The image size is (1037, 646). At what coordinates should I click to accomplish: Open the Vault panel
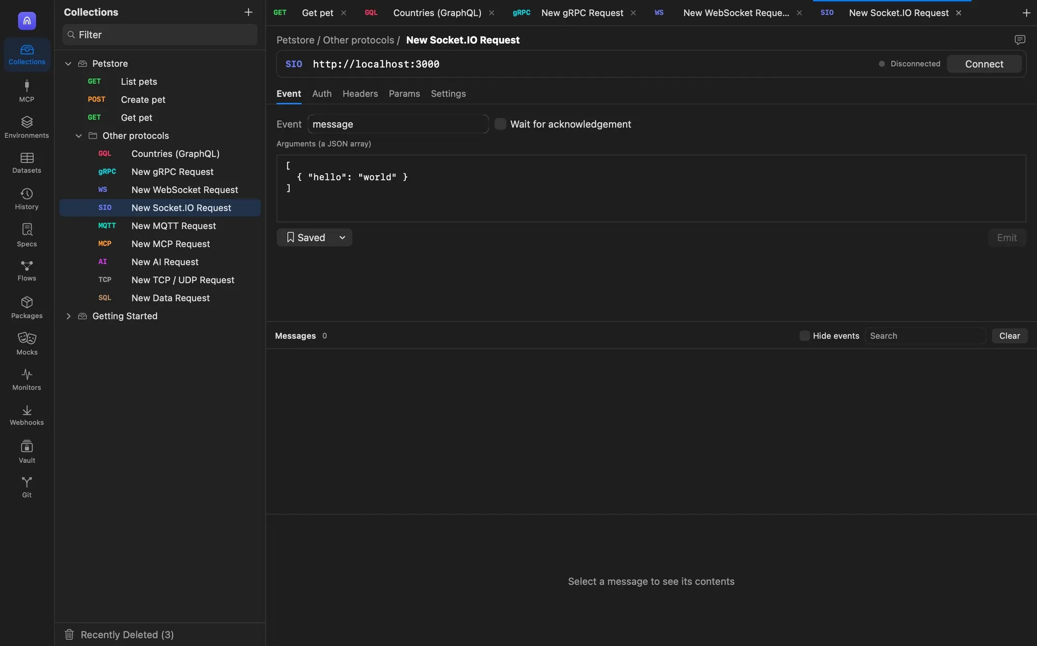pos(27,452)
